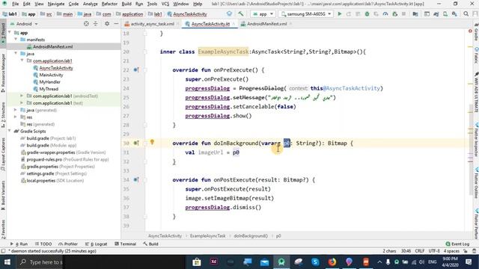Viewport: 479px width, 269px height.
Task: Click the override gutter icon on line 22
Action: [x=136, y=69]
